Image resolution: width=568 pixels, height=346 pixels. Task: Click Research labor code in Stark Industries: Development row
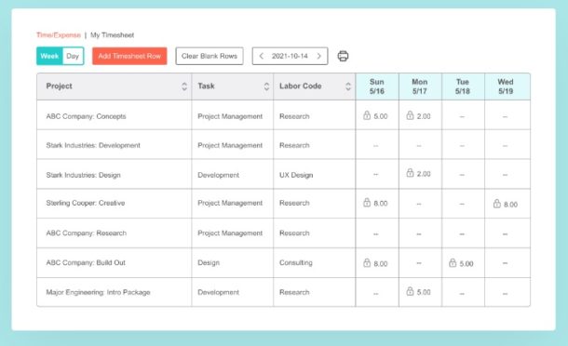tap(294, 145)
